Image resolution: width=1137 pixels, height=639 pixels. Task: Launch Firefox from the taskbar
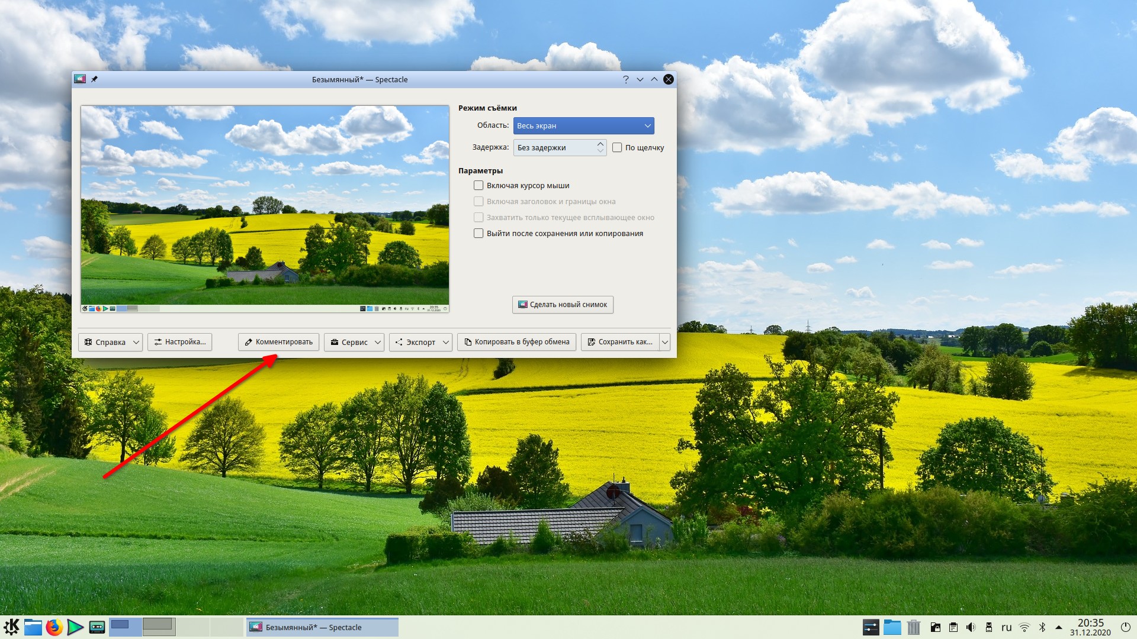point(54,627)
